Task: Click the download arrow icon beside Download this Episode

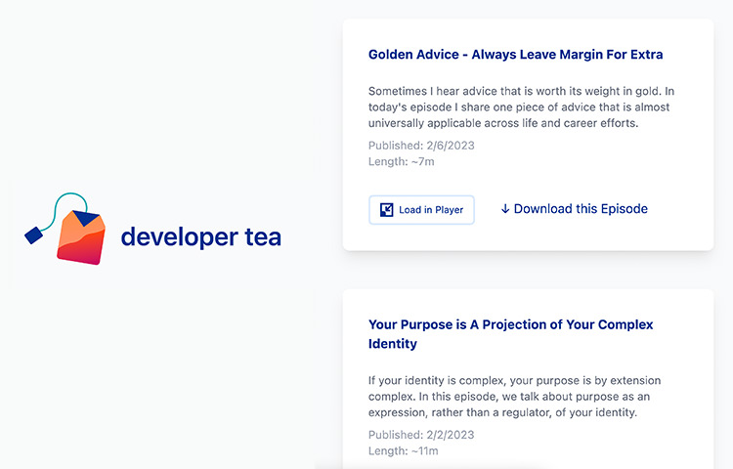Action: tap(505, 209)
